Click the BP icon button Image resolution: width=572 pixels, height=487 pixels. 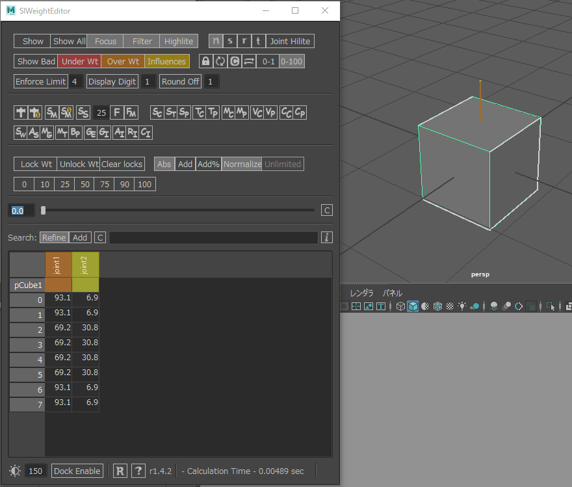[x=75, y=133]
